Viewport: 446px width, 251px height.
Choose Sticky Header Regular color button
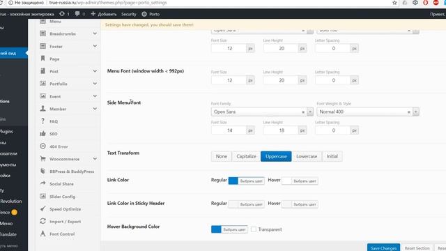pos(251,204)
